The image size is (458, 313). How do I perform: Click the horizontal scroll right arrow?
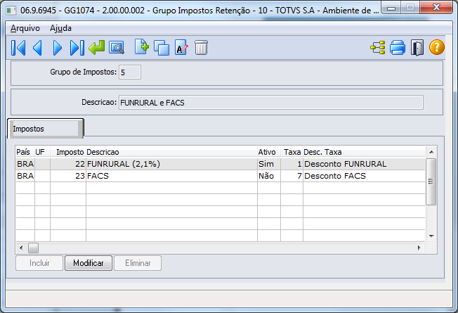click(x=419, y=248)
